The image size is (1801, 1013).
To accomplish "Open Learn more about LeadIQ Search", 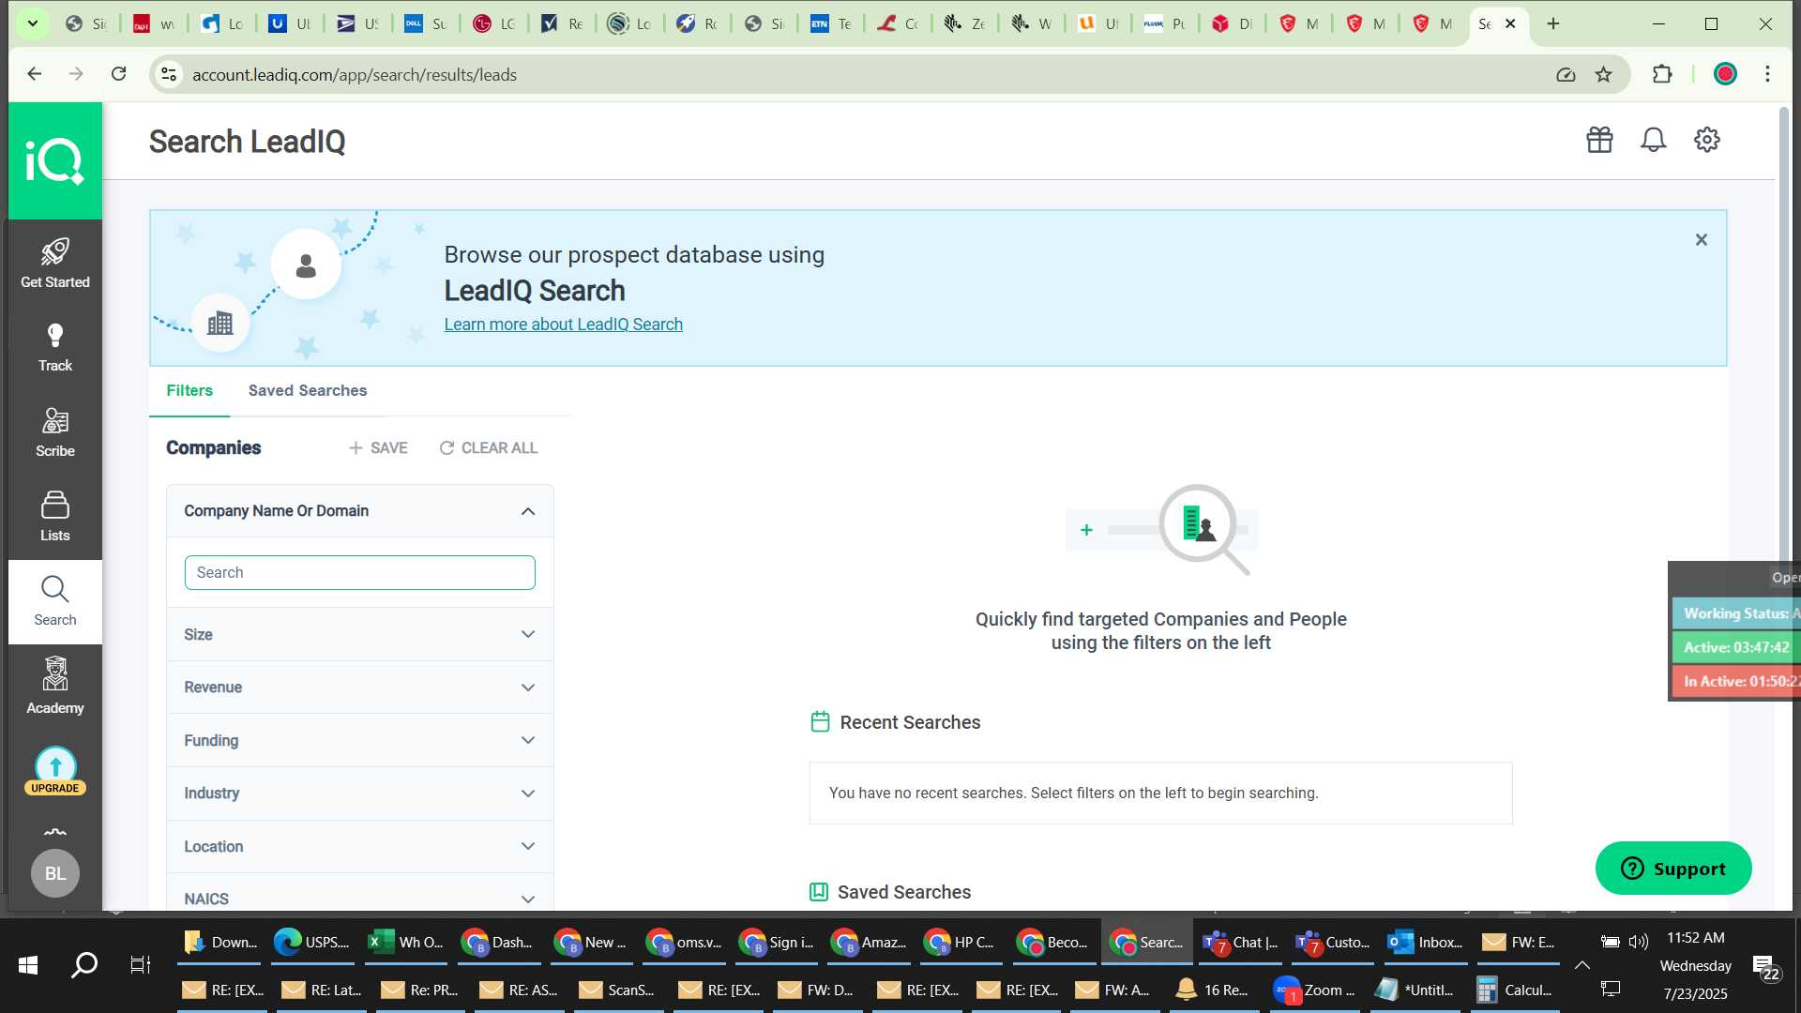I will 563,325.
